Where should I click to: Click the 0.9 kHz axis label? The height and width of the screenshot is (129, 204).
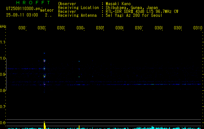[x=3, y=74]
